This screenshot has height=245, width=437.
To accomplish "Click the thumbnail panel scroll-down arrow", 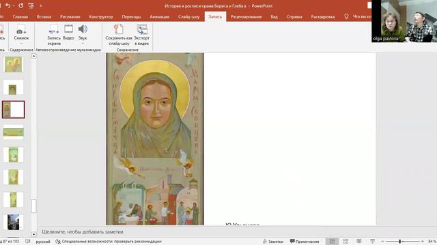I will pos(33,234).
